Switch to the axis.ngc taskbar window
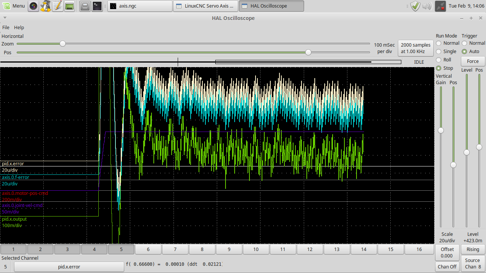 140,6
